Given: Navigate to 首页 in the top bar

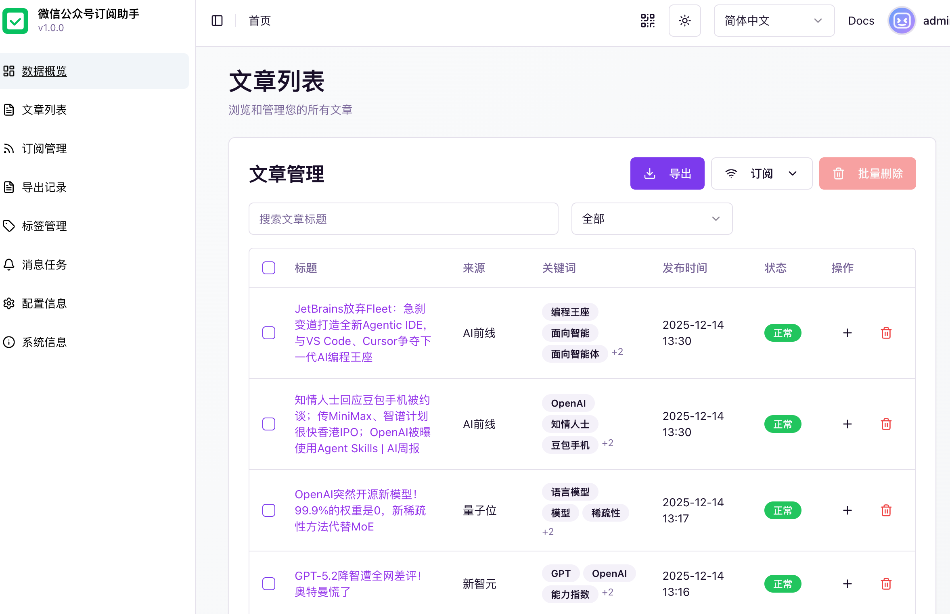Looking at the screenshot, I should point(259,21).
